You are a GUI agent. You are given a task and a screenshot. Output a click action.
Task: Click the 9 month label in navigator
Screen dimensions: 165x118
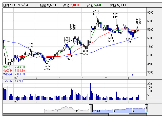pos(58,111)
